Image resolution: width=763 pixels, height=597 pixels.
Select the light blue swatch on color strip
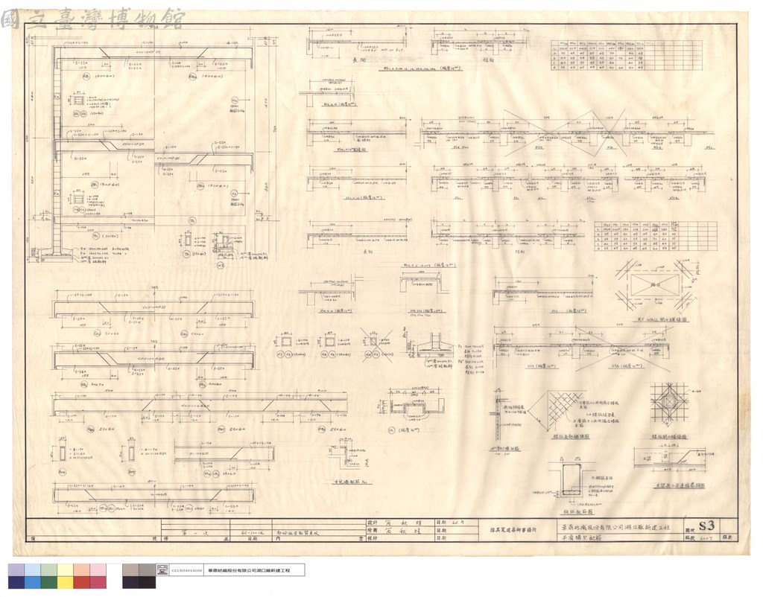tap(33, 569)
